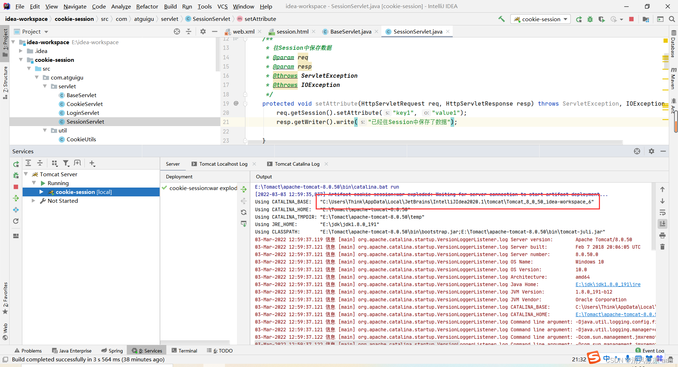Screen dimensions: 678x367
Task: Open the Navigate menu
Action: (x=75, y=6)
